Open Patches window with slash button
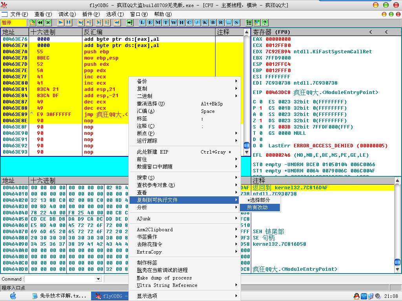Screen dimensions: 402x301 tap(197, 22)
